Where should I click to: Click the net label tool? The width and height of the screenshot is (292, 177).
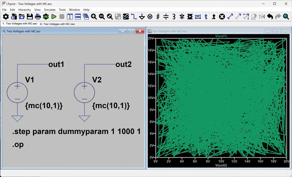(198, 17)
